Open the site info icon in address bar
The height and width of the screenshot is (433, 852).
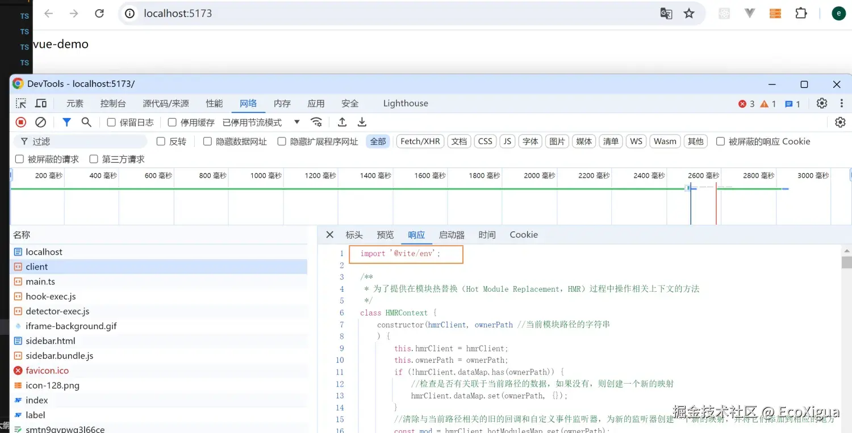coord(130,13)
